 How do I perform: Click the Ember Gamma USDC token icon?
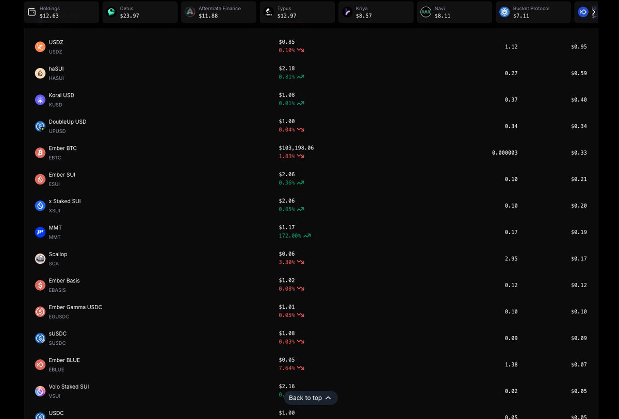pyautogui.click(x=40, y=312)
